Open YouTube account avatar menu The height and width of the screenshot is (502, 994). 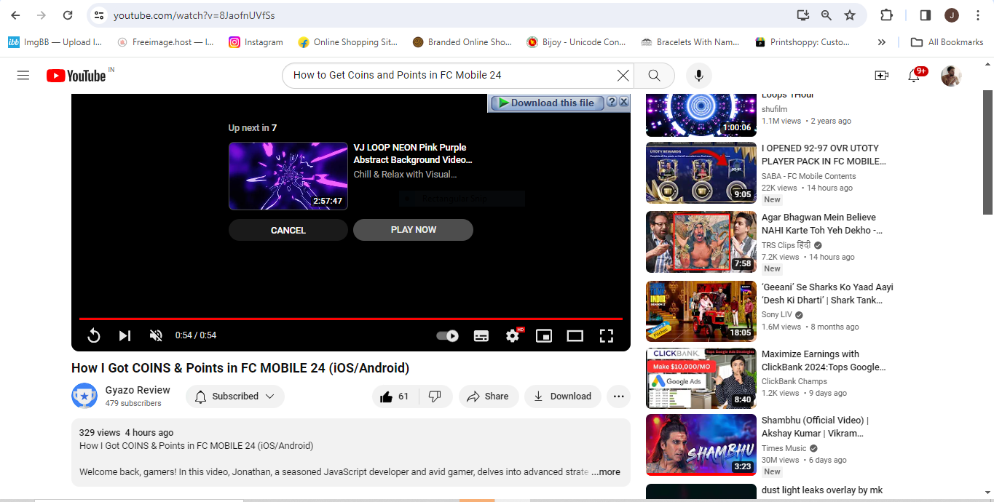pos(951,75)
